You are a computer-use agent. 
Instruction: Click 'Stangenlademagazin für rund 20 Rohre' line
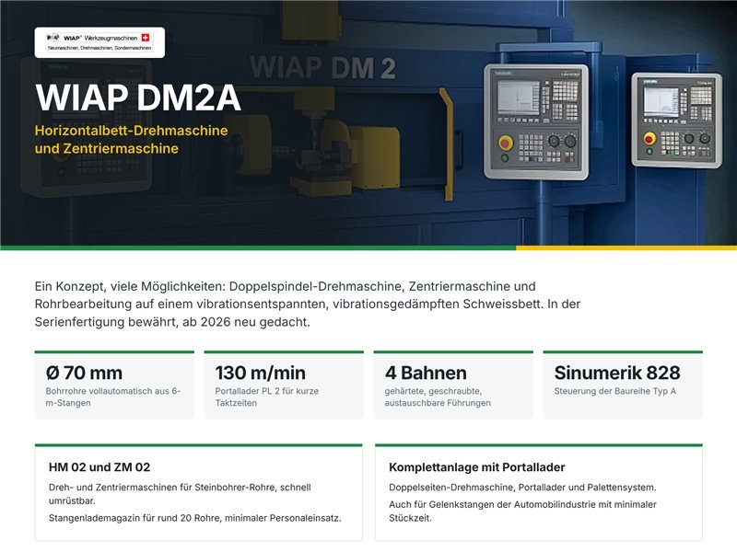[195, 518]
